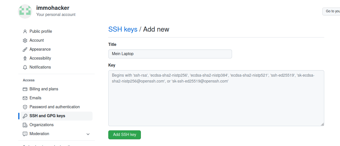Click the Key textarea resize handle
The width and height of the screenshot is (340, 146).
322,124
